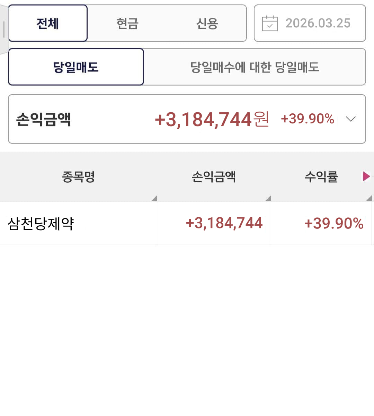
Task: Open the 삼천당제약 stock row
Action: [41, 224]
